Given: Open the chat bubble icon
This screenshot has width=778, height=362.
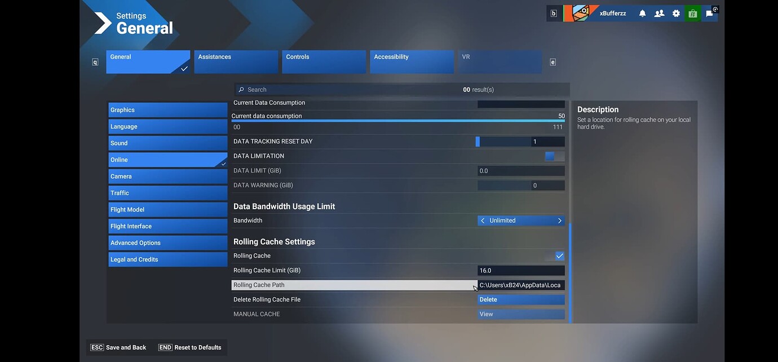Looking at the screenshot, I should tap(710, 14).
